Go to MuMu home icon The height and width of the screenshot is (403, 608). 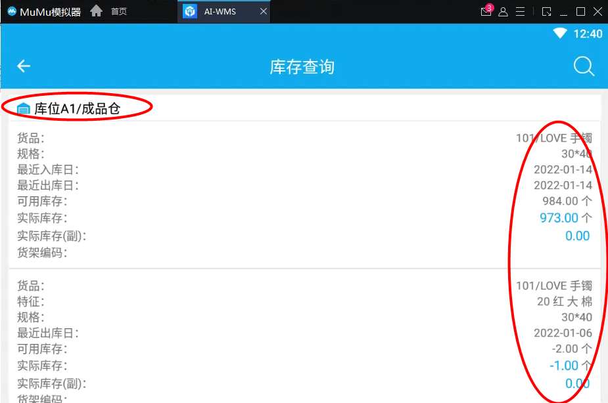click(x=96, y=11)
